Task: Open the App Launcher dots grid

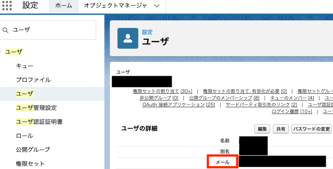Action: (7, 5)
